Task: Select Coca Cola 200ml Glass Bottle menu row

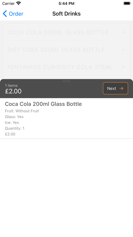Action: point(66,32)
